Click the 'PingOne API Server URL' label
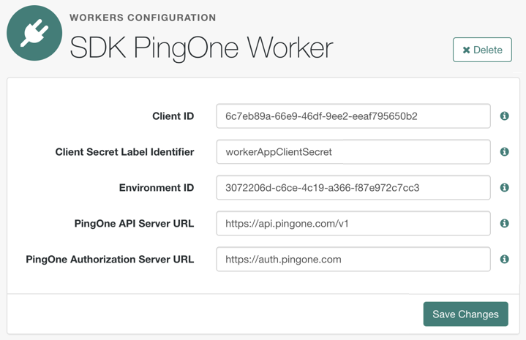 [134, 223]
